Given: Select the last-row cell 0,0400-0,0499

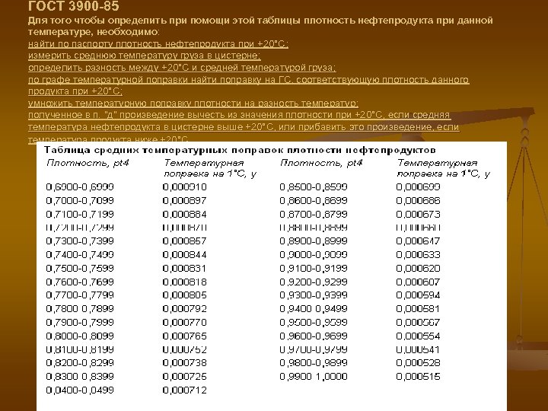Looking at the screenshot, I should pyautogui.click(x=80, y=390).
